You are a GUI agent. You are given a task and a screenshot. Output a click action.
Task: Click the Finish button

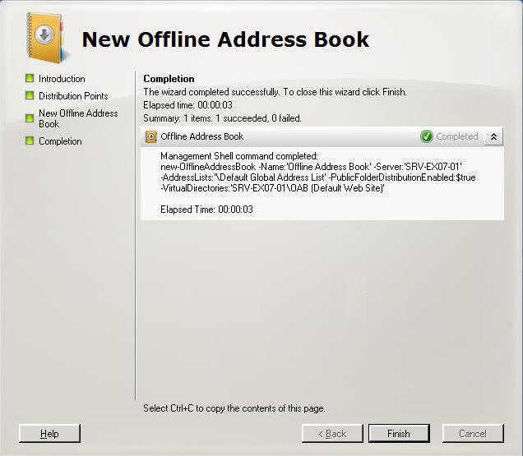[x=399, y=433]
